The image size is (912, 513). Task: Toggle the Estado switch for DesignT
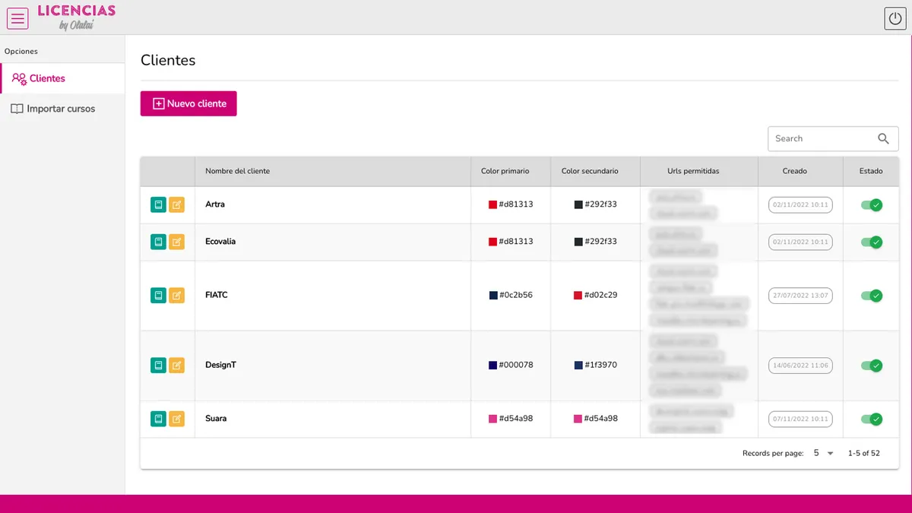(x=872, y=365)
